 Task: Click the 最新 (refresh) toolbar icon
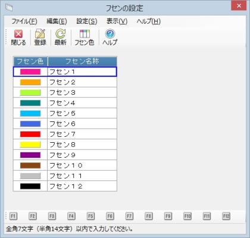tap(61, 37)
